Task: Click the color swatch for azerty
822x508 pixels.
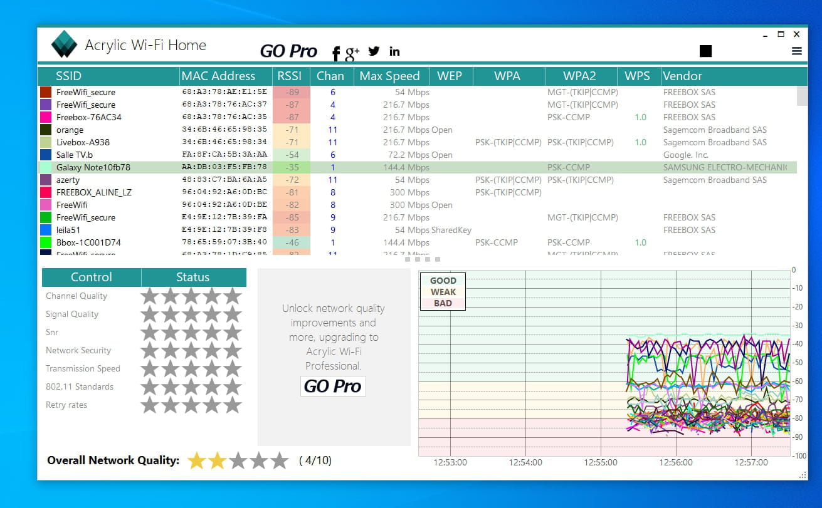Action: (46, 180)
